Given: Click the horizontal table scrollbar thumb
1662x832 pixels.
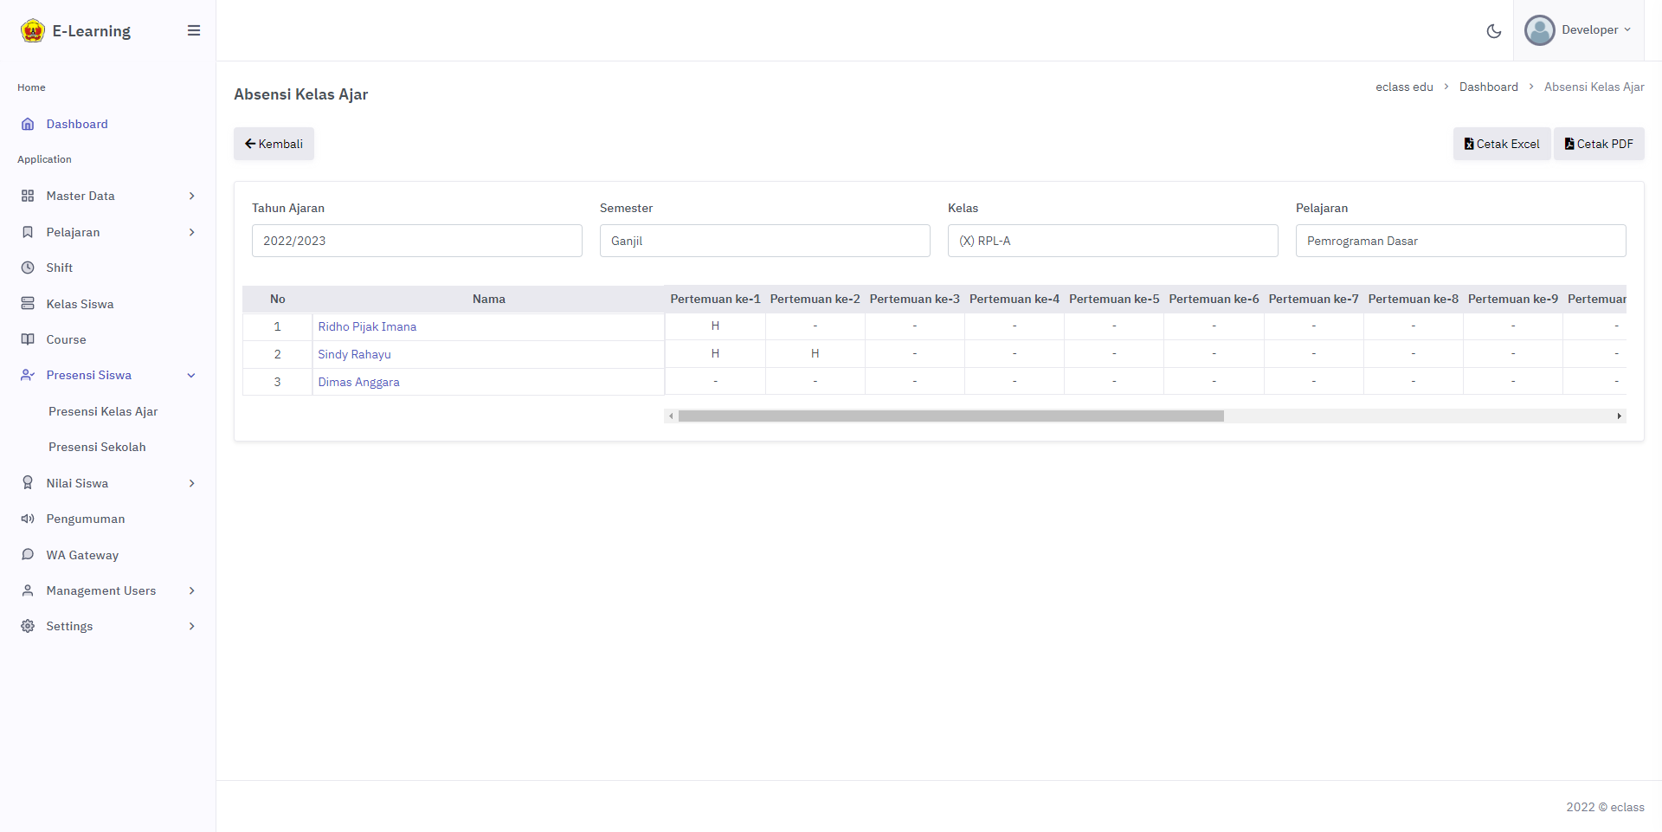Looking at the screenshot, I should (950, 416).
